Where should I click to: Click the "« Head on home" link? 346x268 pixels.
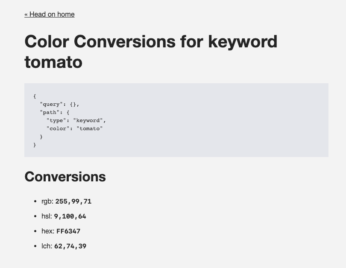49,15
